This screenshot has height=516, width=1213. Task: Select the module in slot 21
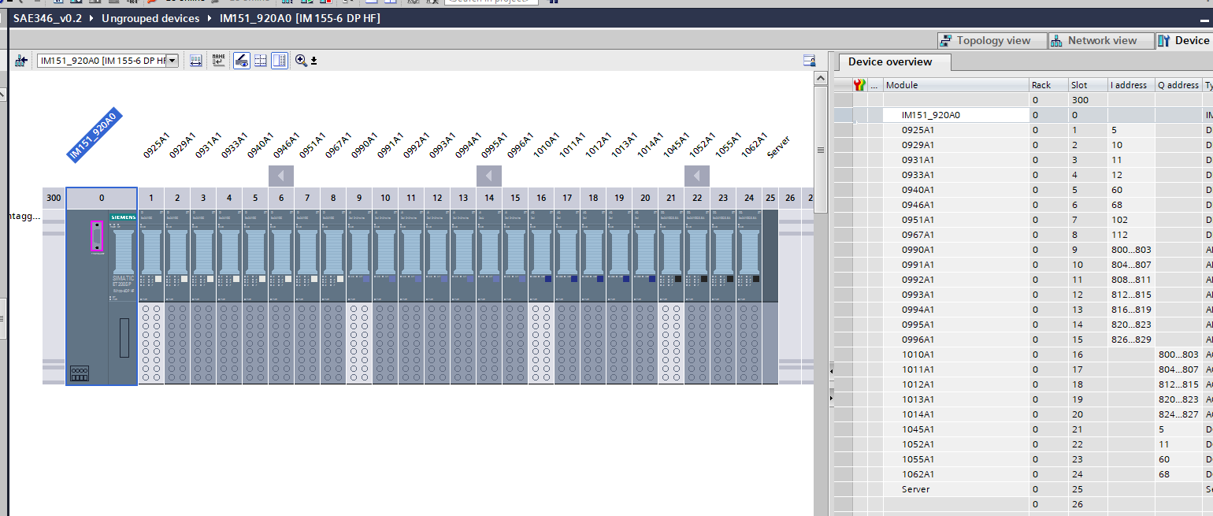click(x=671, y=297)
